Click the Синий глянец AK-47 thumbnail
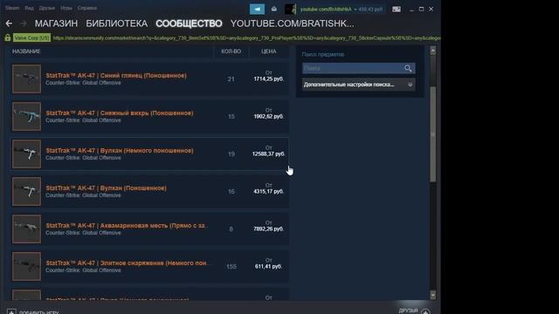This screenshot has width=559, height=314. (26, 78)
